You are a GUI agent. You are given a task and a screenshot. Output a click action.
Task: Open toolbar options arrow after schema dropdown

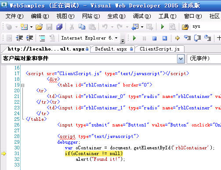pos(123,41)
